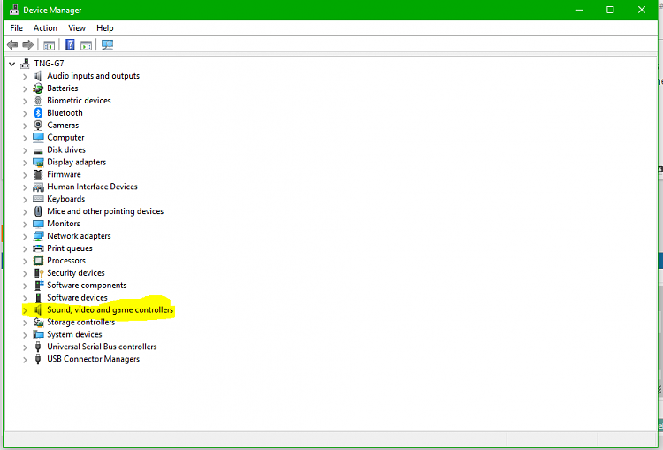This screenshot has height=450, width=663.
Task: Click the Network adapters icon
Action: [38, 235]
